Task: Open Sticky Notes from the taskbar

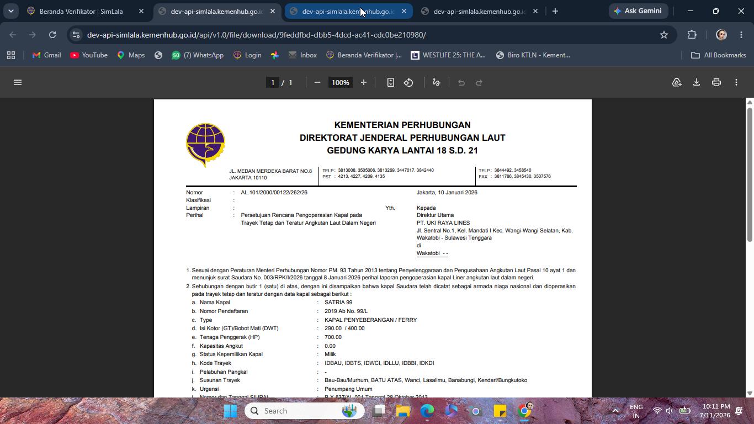Action: point(500,411)
